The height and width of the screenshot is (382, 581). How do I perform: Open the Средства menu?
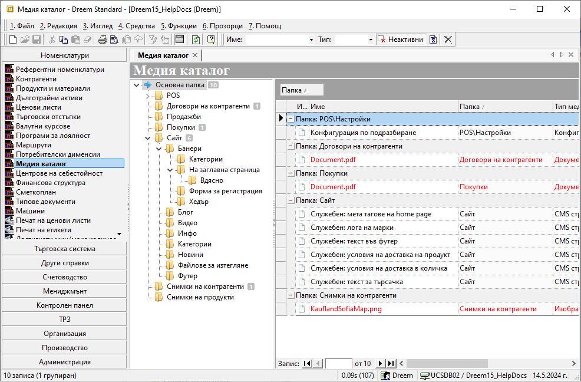[x=137, y=26]
